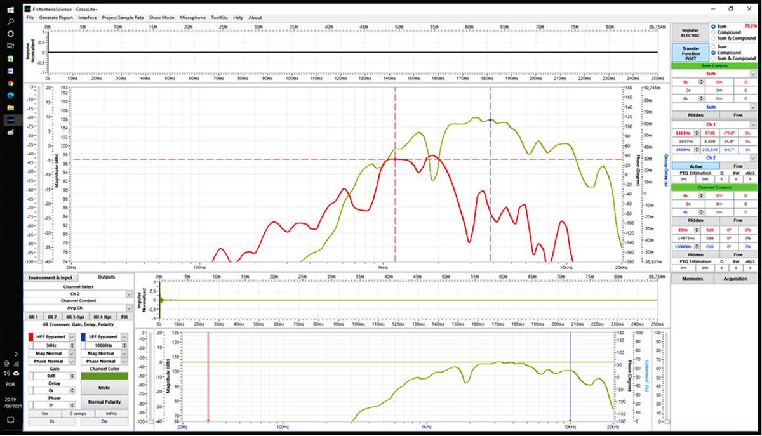
Task: Open Chrome from the taskbar
Action: point(11,83)
